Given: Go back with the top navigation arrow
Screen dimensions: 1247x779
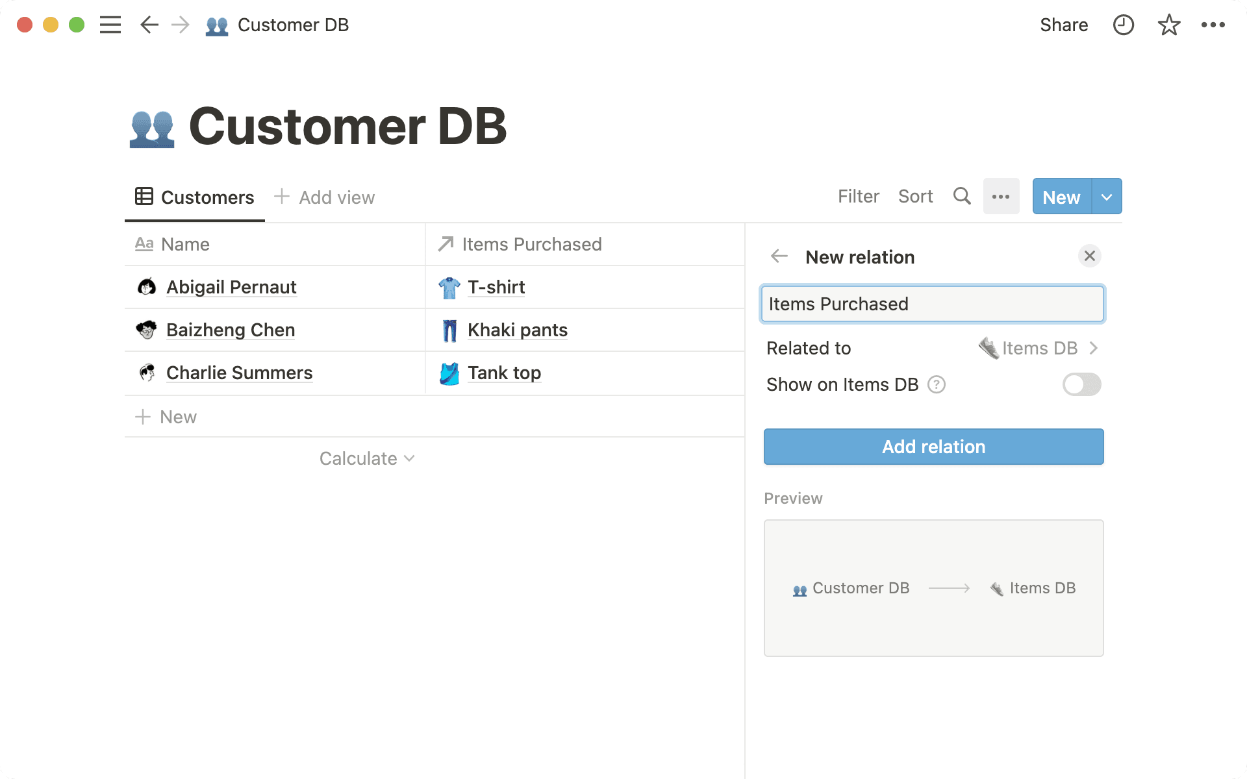Looking at the screenshot, I should 149,25.
